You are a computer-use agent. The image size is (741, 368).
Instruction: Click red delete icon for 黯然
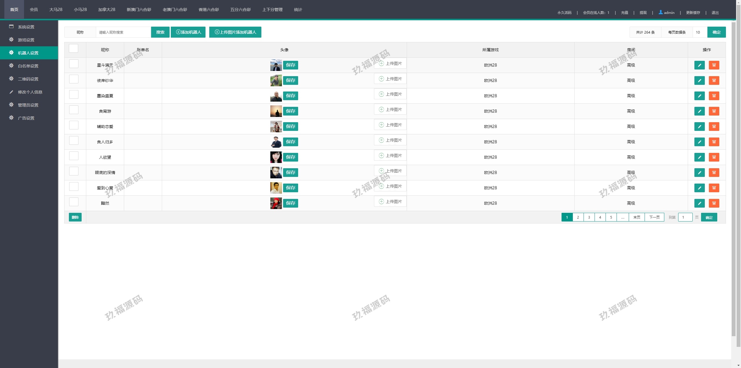point(714,203)
